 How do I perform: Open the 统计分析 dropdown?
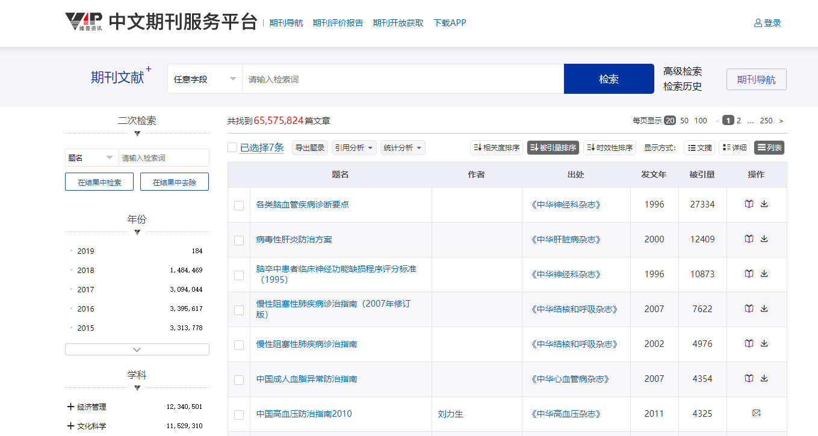click(403, 147)
